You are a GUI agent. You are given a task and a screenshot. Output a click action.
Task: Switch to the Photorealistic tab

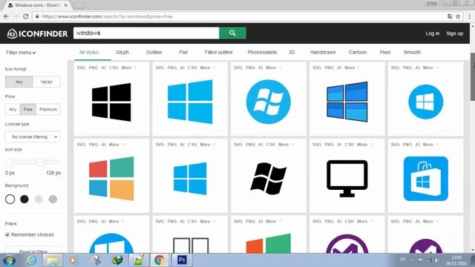click(262, 52)
